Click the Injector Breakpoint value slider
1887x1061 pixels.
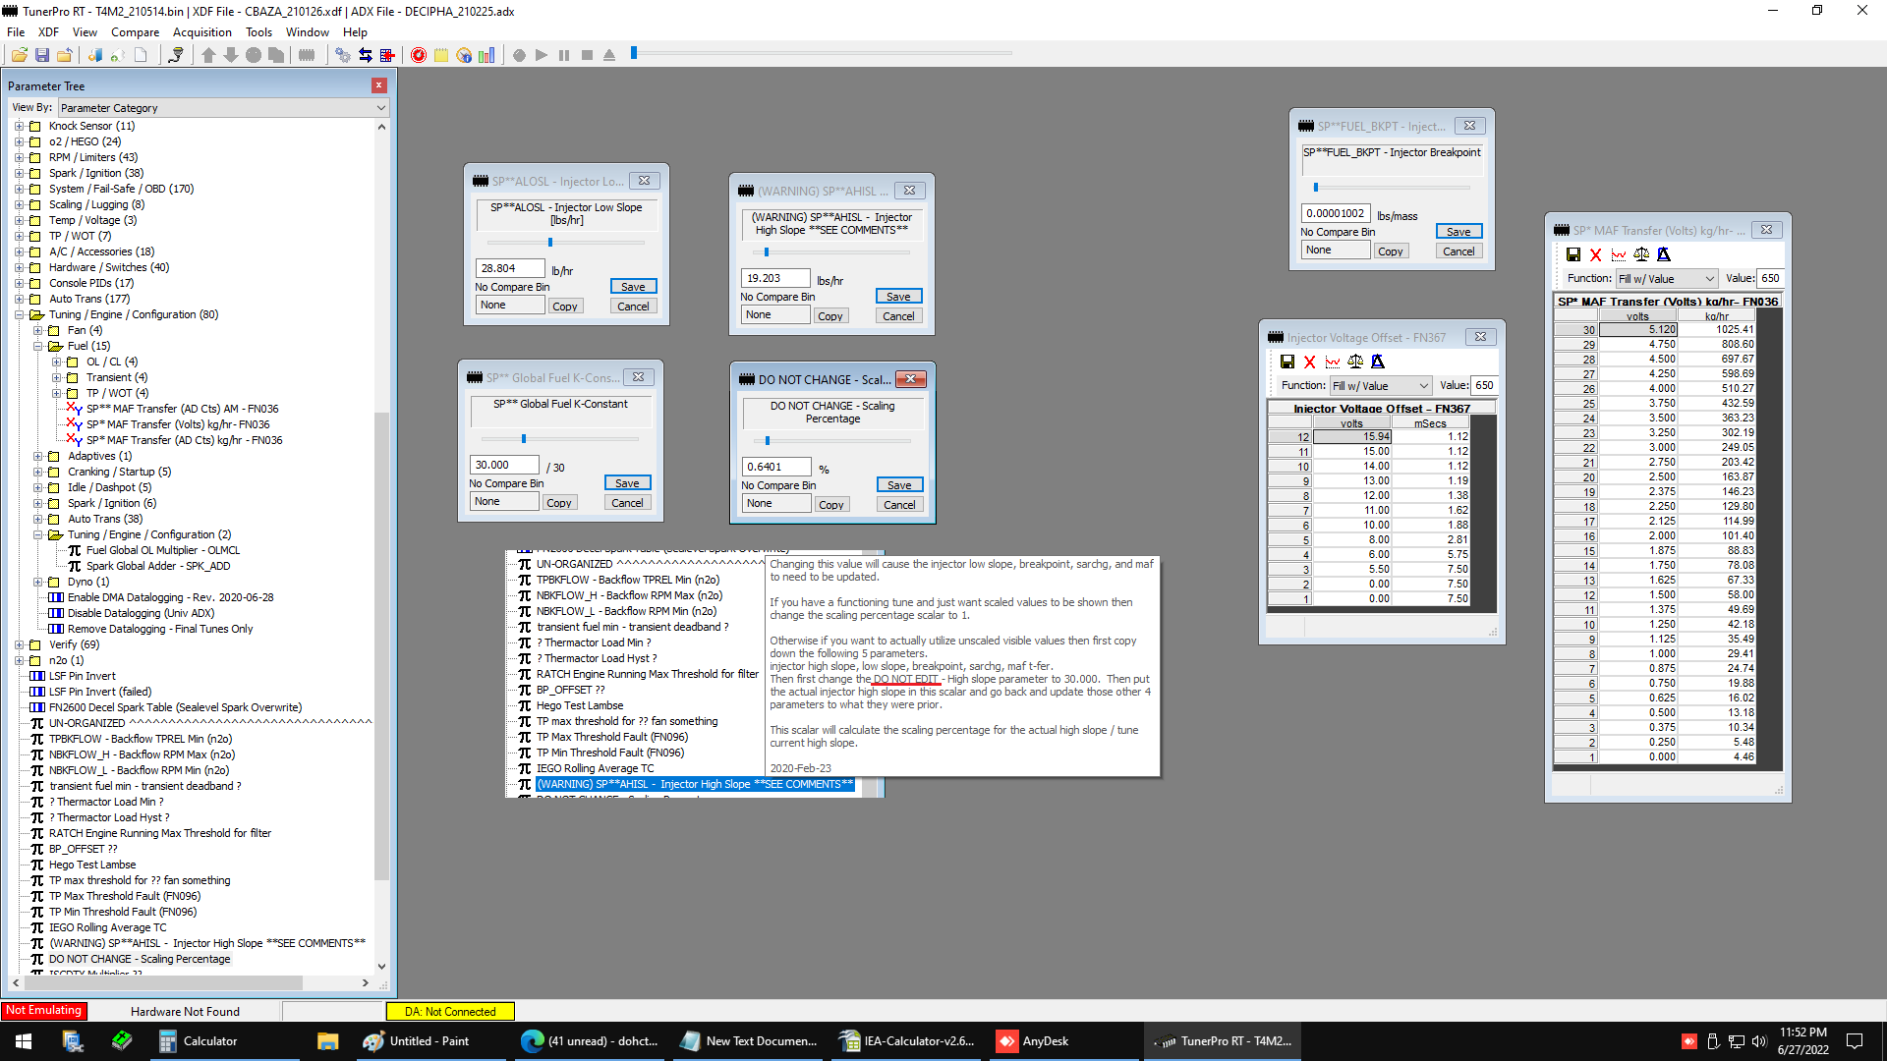click(1316, 187)
